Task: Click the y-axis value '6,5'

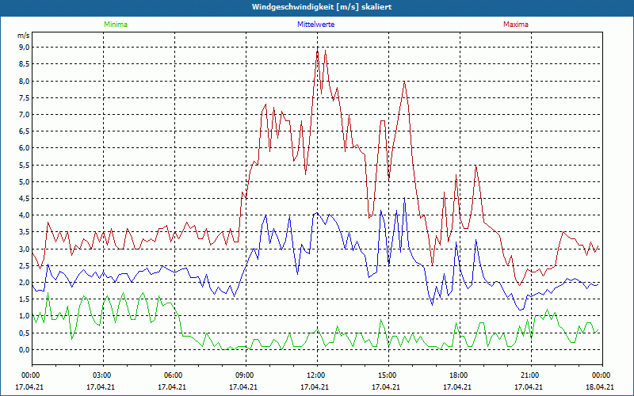Action: (25, 131)
